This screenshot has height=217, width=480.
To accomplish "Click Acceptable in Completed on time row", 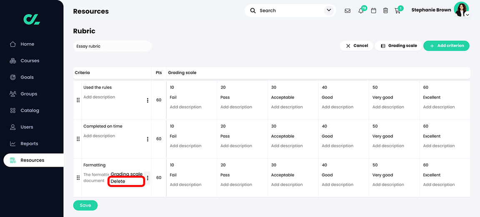I will [282, 136].
